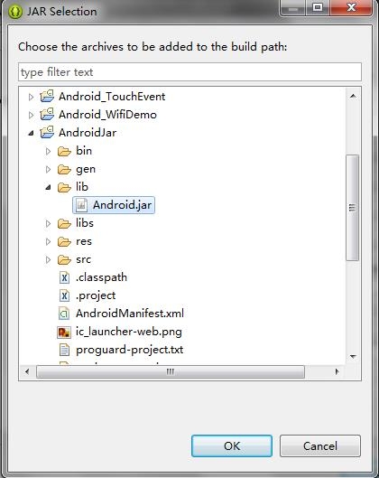Click the horizontal scrollbar left arrow

(27, 371)
